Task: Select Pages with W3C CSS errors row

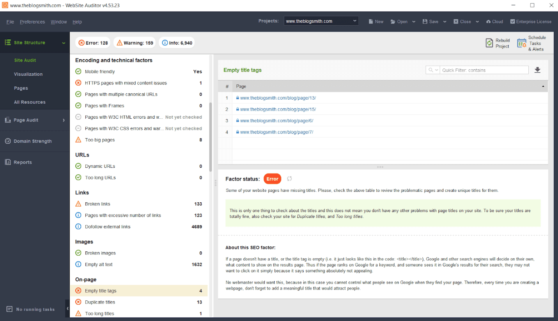Action: pos(139,128)
